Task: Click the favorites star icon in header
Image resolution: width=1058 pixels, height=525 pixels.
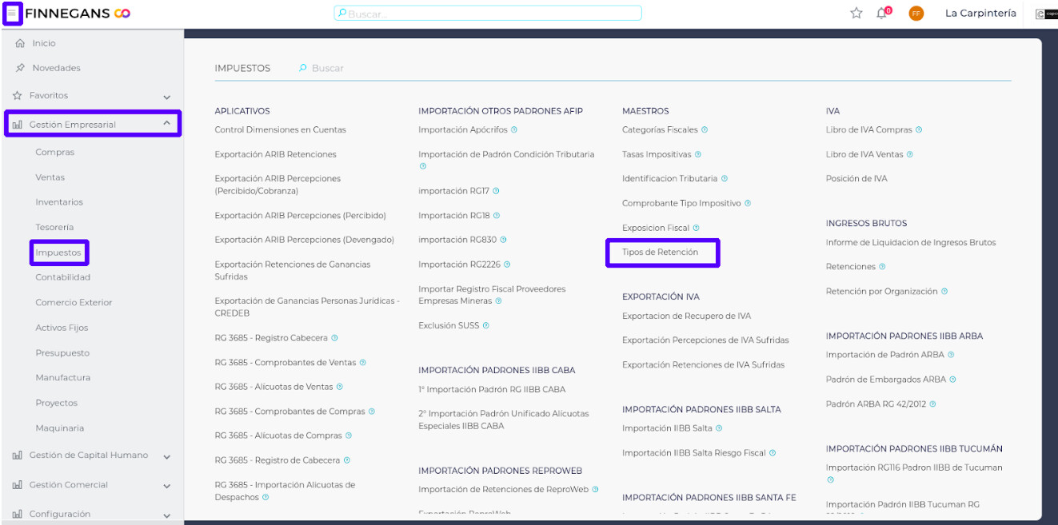Action: (x=856, y=13)
